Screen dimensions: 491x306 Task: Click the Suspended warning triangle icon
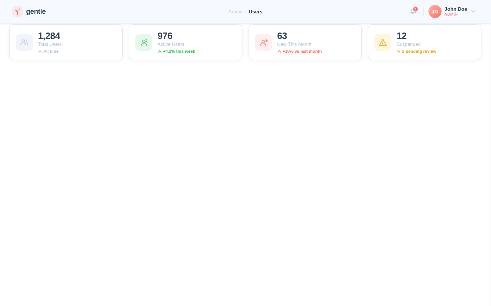[x=383, y=42]
